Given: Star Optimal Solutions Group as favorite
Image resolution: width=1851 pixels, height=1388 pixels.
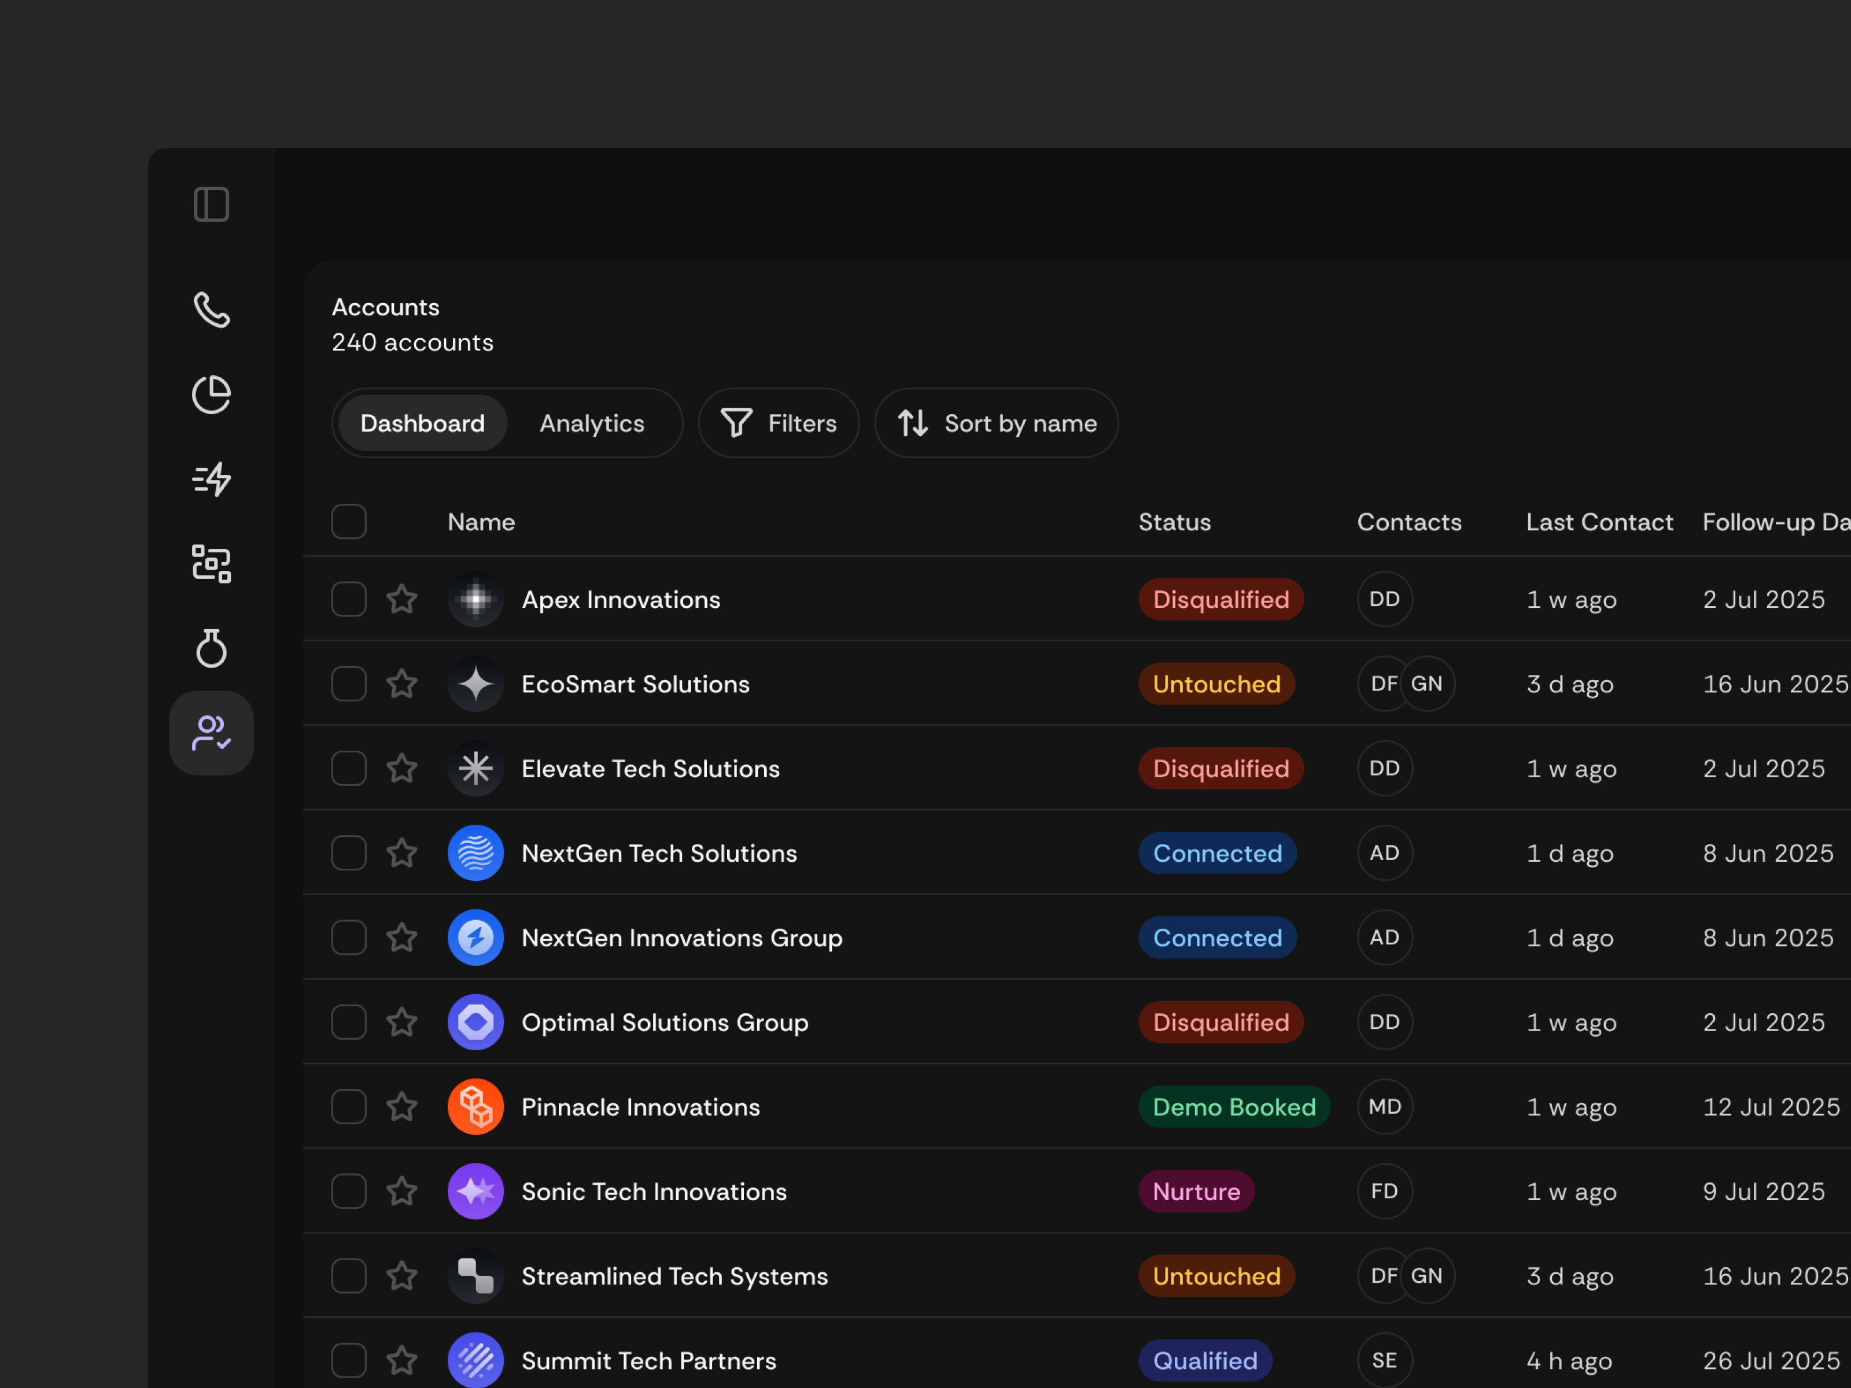Looking at the screenshot, I should 401,1021.
